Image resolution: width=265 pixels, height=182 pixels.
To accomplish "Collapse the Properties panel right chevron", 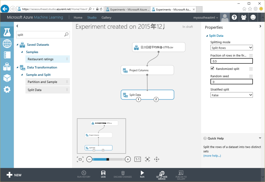I will (260, 26).
